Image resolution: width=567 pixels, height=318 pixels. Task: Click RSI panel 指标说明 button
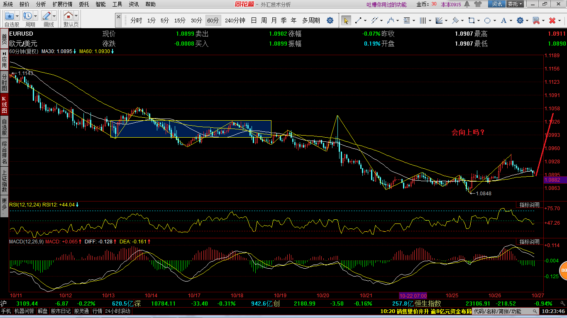[x=529, y=205]
